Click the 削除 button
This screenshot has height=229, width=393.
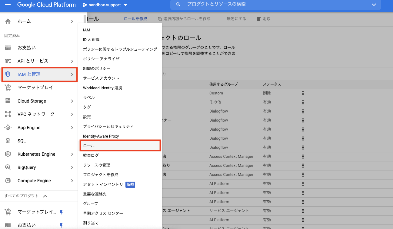[263, 19]
